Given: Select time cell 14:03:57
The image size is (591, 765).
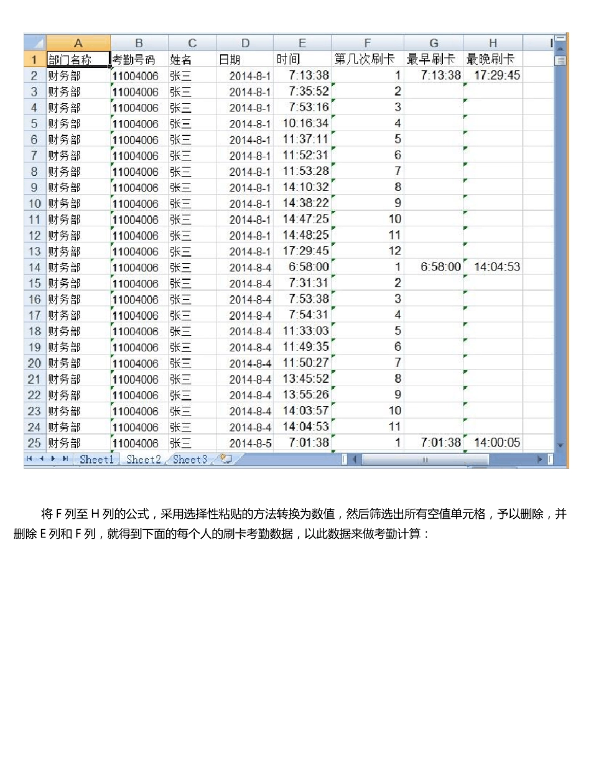Looking at the screenshot, I should (302, 411).
